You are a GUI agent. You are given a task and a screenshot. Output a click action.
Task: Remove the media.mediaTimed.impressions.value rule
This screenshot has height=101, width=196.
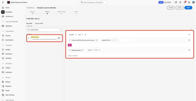189,40
